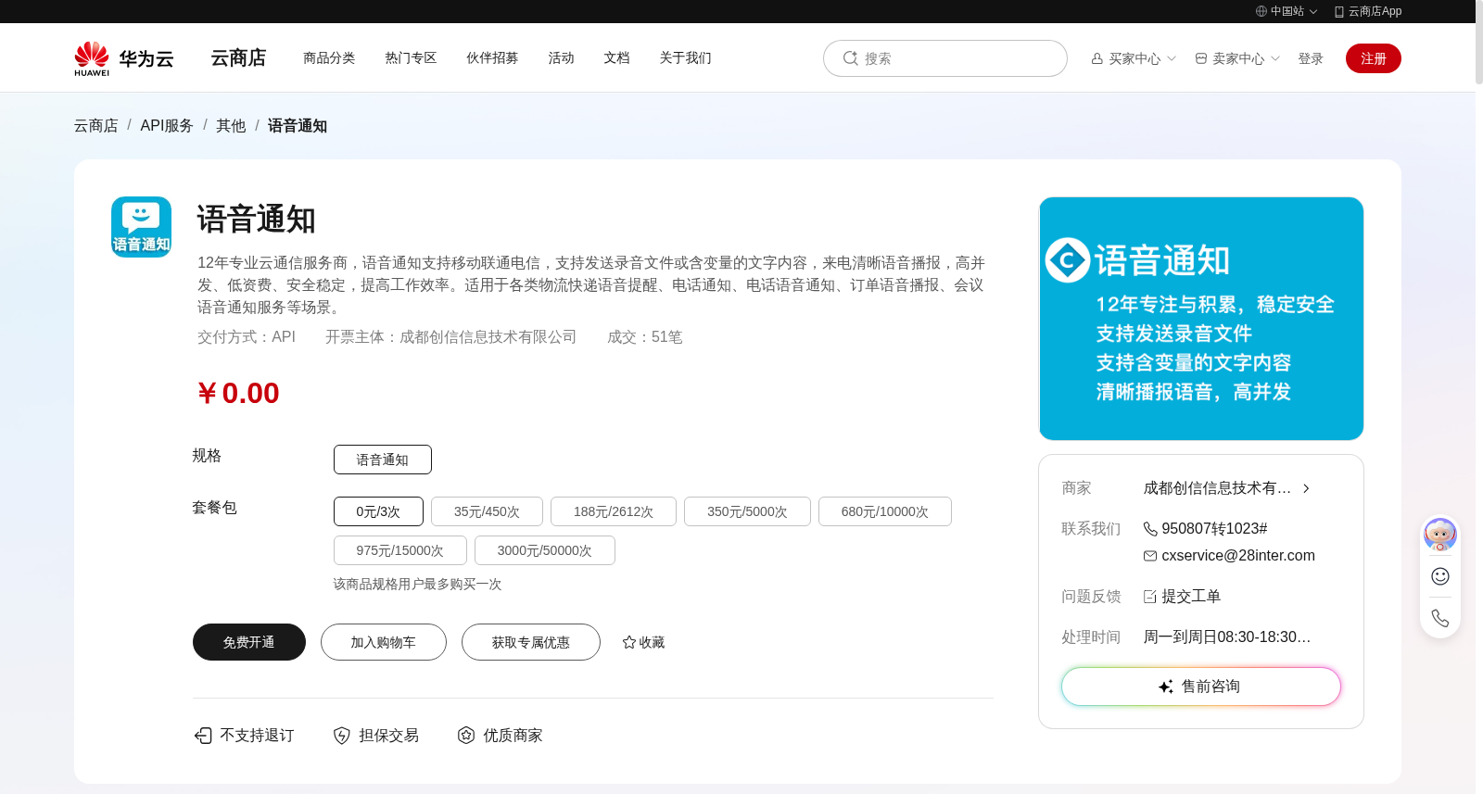
Task: Click the 免费开通 button
Action: coord(249,642)
